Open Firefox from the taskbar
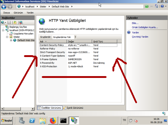 53,121
